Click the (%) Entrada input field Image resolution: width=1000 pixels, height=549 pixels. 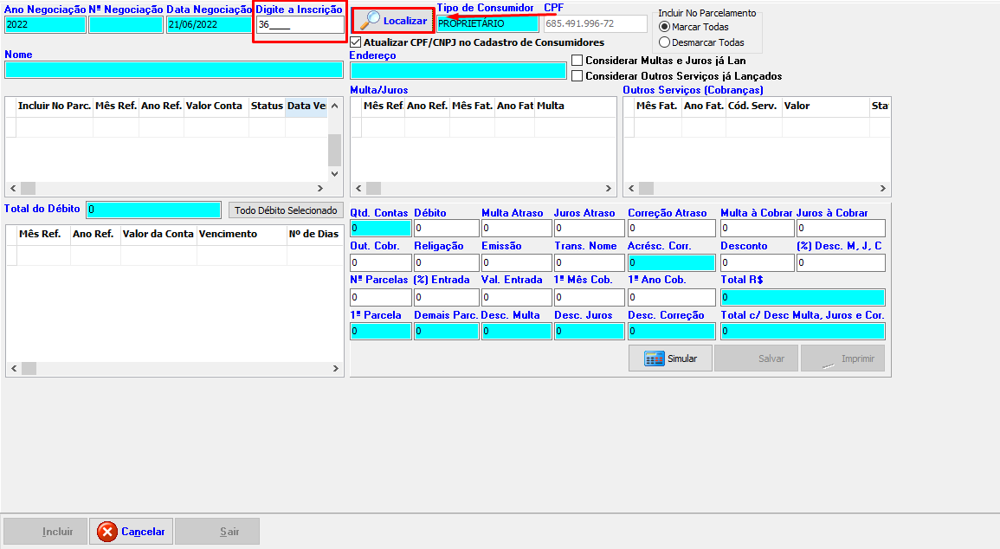[x=446, y=297]
